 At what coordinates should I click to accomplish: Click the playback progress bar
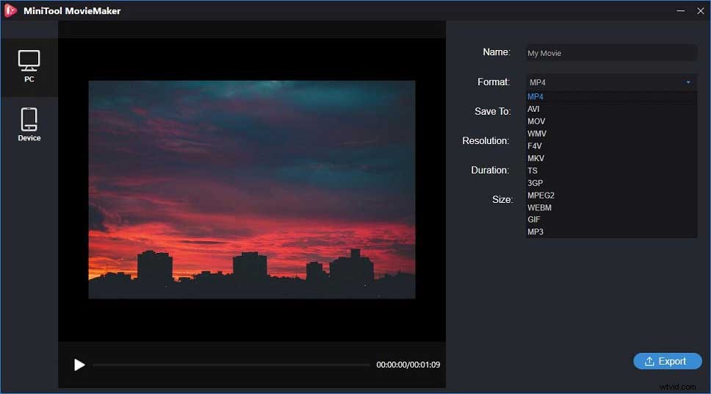tap(231, 365)
